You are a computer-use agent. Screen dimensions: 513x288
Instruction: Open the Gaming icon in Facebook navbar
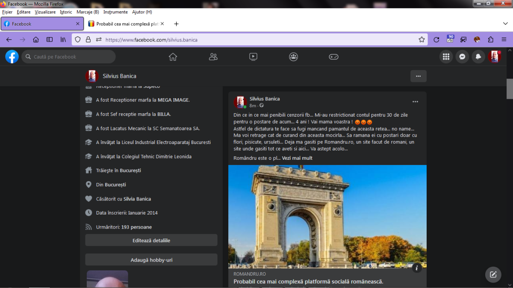tap(333, 56)
